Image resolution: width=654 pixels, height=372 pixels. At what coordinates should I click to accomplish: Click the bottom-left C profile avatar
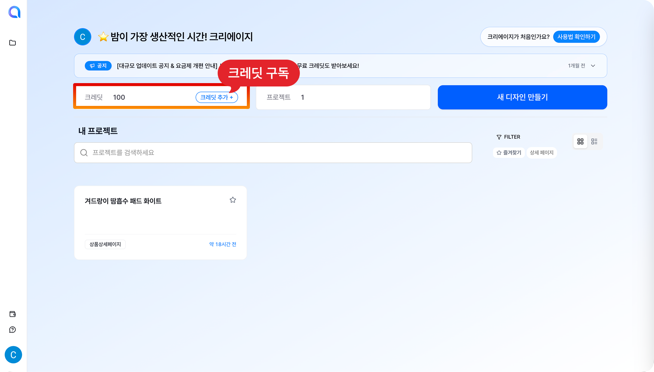pyautogui.click(x=13, y=355)
